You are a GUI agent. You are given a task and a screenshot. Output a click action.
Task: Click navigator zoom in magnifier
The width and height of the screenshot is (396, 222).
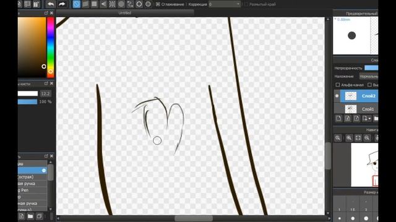coord(349,138)
